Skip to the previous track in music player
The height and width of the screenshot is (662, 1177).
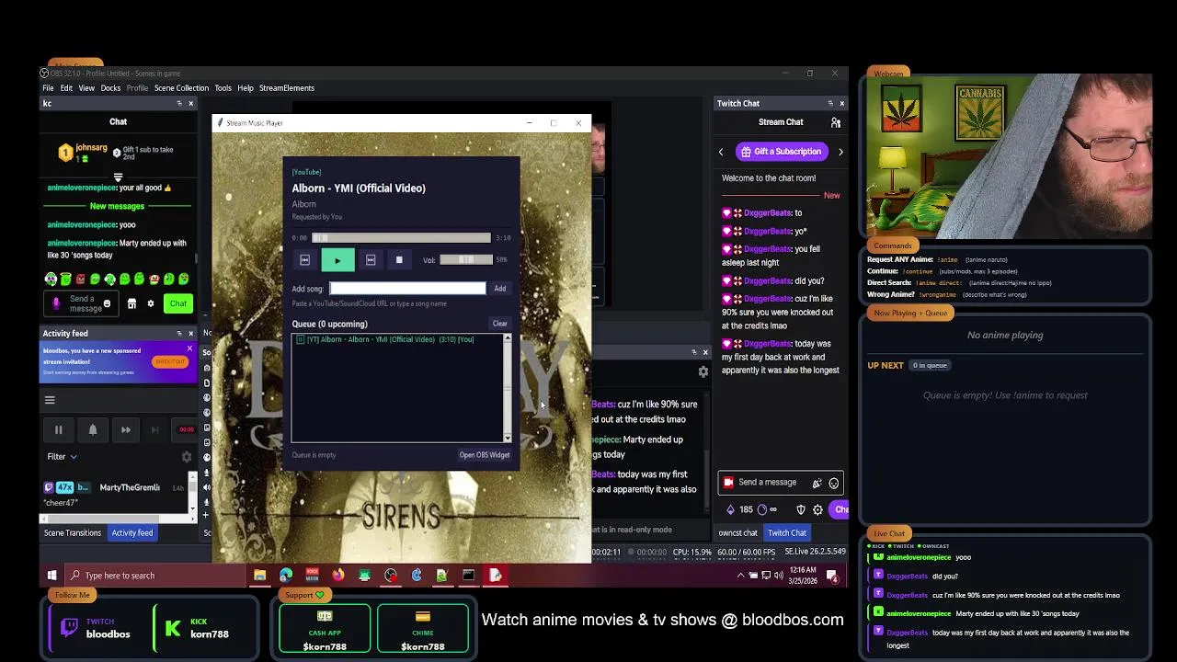click(x=304, y=260)
